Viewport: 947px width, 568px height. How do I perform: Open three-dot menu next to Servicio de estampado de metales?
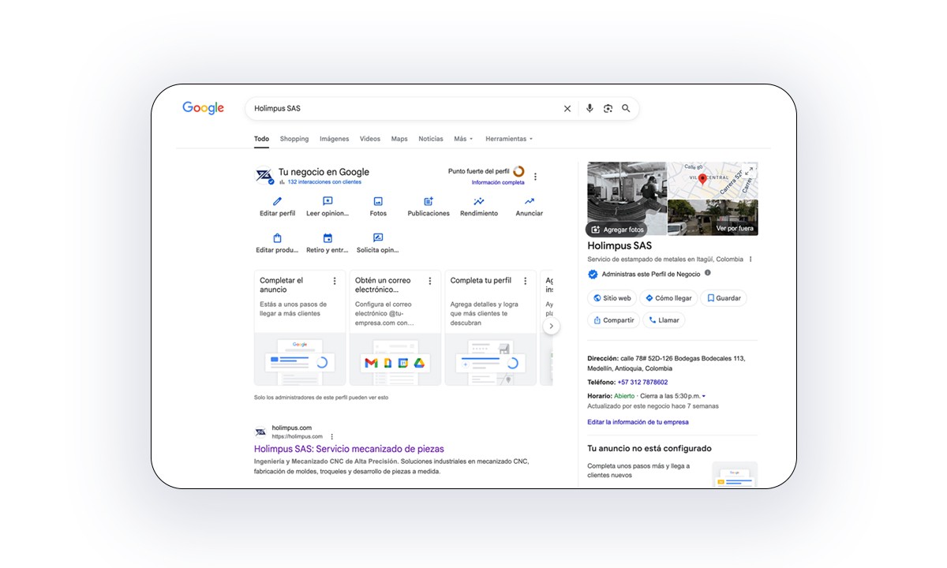[x=750, y=260]
